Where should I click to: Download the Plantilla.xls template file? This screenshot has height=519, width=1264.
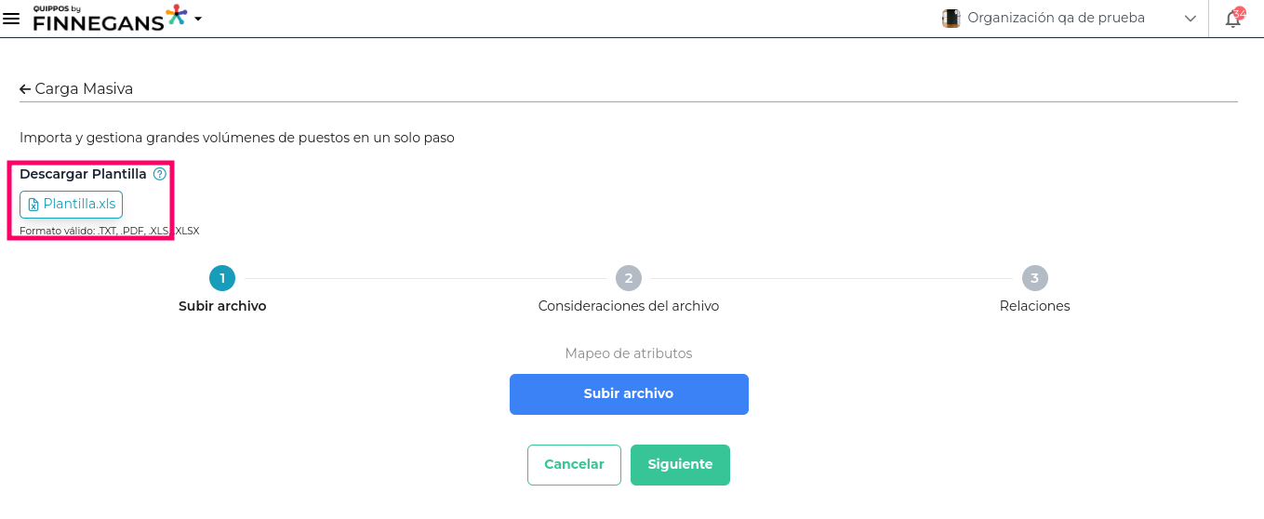click(x=72, y=205)
